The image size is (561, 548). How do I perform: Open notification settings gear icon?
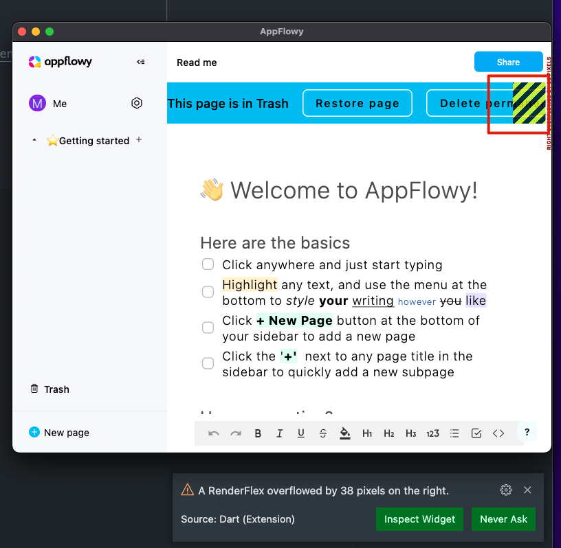pos(506,490)
